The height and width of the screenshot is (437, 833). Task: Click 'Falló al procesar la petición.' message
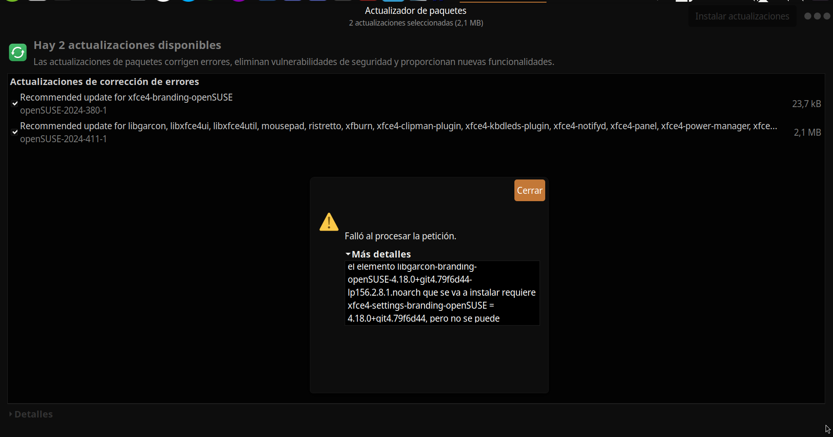(x=400, y=236)
